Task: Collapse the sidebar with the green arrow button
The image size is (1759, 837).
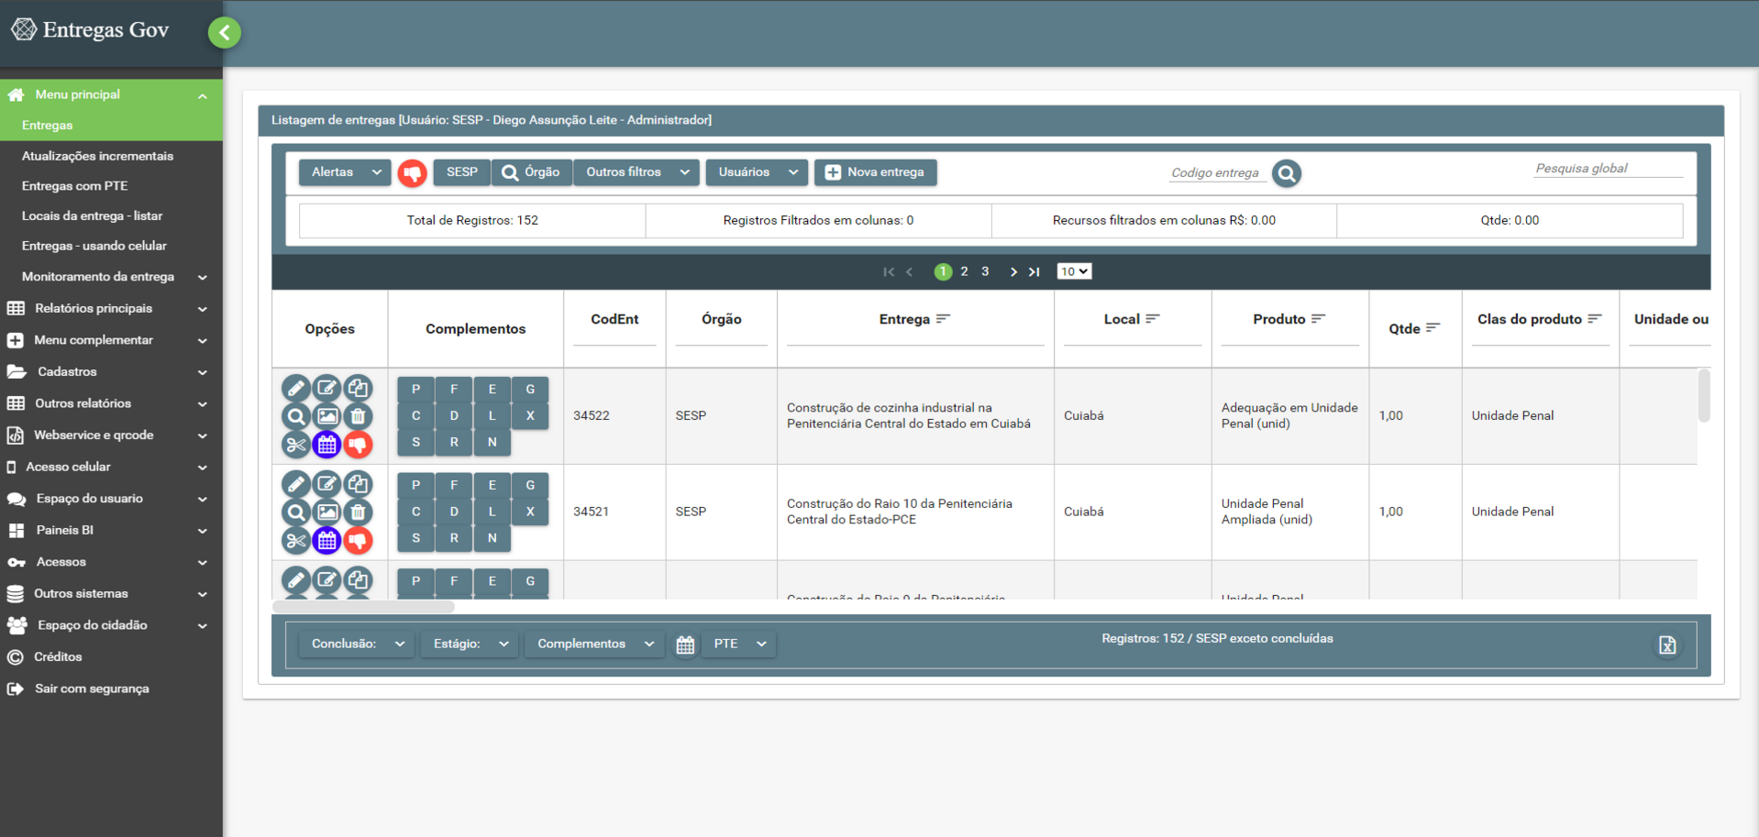Action: tap(224, 33)
